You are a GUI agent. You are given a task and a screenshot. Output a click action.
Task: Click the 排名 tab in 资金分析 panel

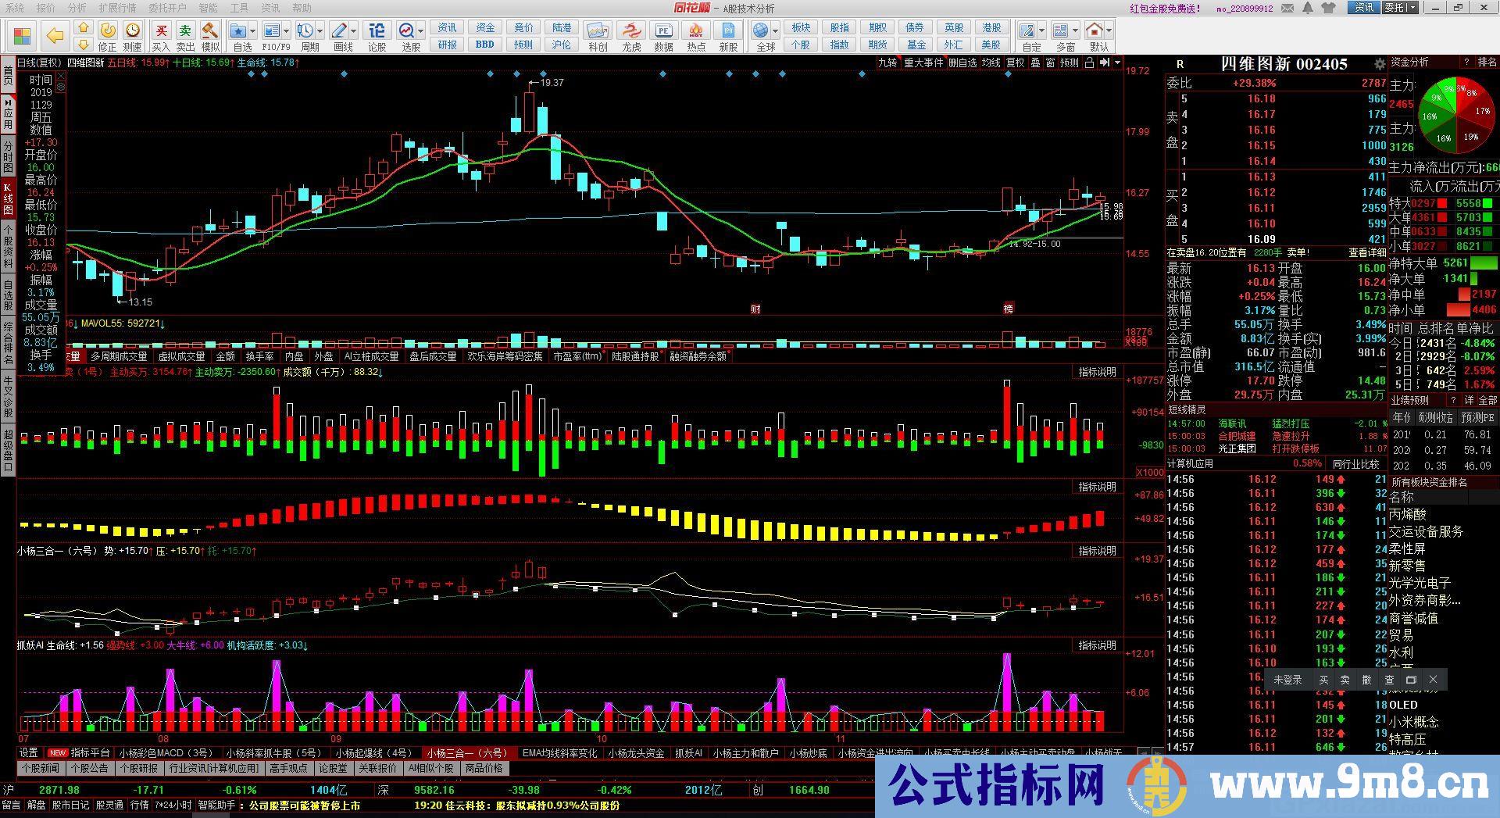[1487, 62]
